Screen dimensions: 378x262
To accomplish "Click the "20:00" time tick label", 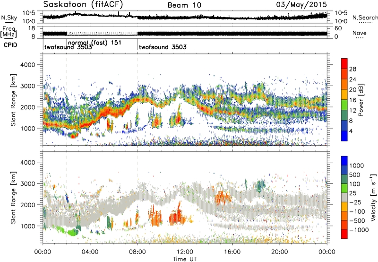I will pyautogui.click(x=280, y=252).
